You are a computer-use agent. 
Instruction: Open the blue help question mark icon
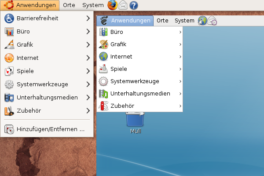click(x=134, y=5)
